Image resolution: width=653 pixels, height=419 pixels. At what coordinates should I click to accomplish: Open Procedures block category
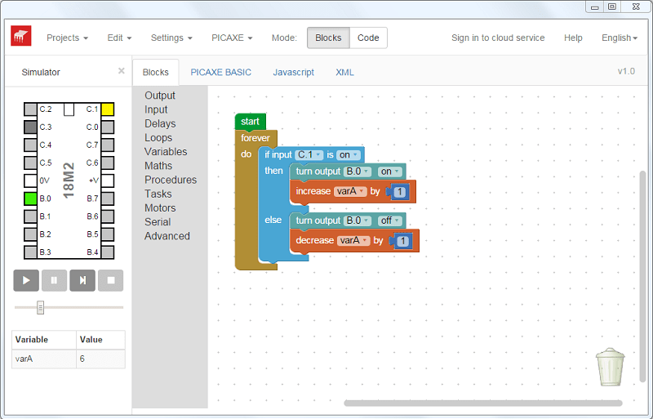coord(171,180)
